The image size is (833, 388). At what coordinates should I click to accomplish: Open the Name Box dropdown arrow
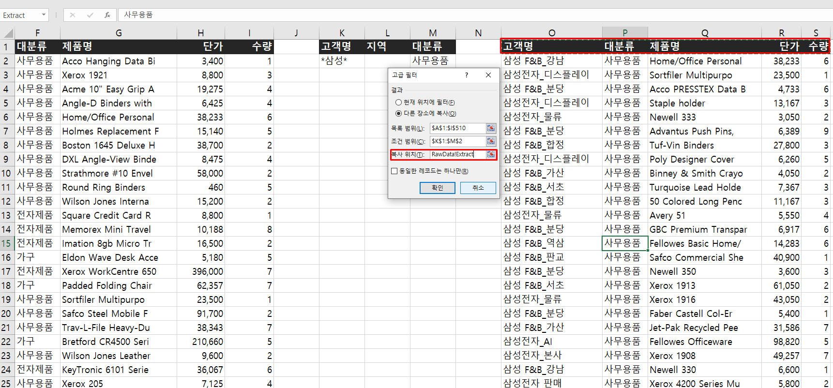tap(44, 15)
